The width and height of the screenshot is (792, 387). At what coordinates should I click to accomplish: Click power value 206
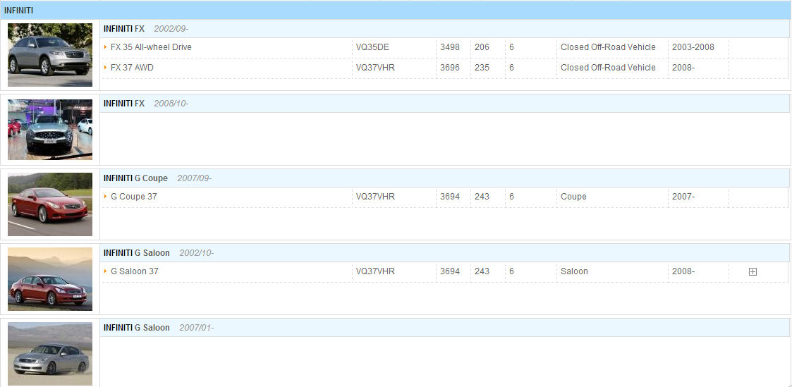click(482, 47)
